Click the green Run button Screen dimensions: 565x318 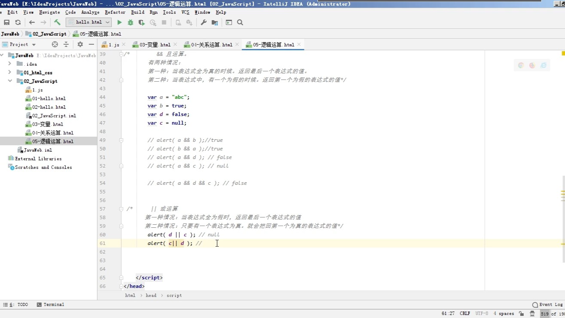(x=119, y=22)
